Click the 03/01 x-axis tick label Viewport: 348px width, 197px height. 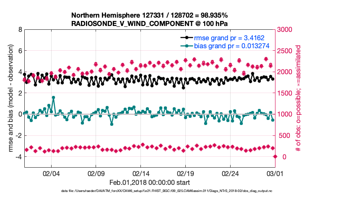275,173
